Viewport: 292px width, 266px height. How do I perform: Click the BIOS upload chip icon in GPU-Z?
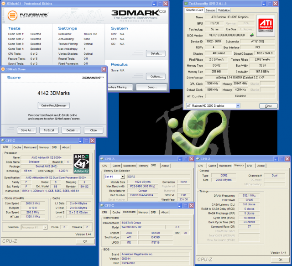coord(252,35)
